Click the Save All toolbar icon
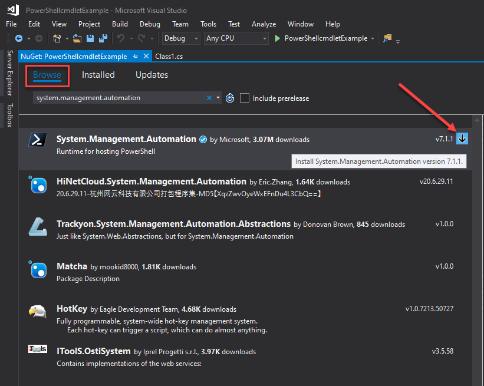The image size is (484, 386). pyautogui.click(x=103, y=38)
